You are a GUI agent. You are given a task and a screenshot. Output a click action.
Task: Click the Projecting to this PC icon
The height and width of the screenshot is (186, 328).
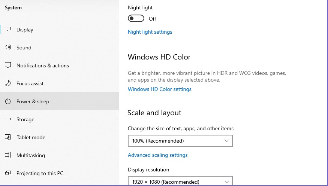point(8,173)
